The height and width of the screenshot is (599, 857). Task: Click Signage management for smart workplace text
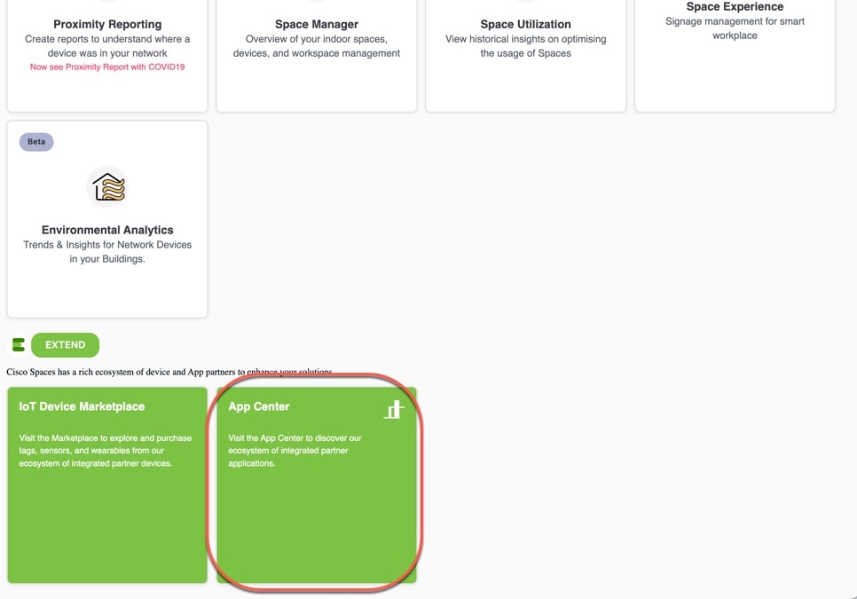[735, 28]
